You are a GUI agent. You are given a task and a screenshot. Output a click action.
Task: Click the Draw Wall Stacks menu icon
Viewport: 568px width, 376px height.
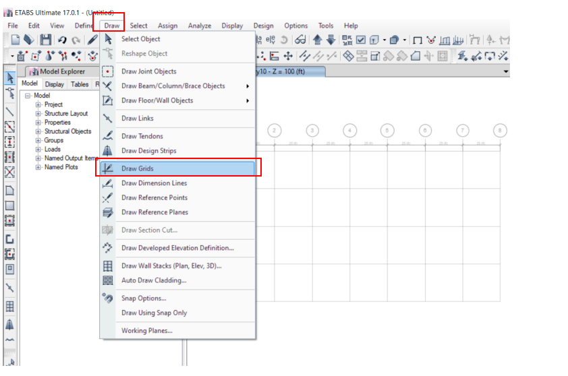(107, 266)
